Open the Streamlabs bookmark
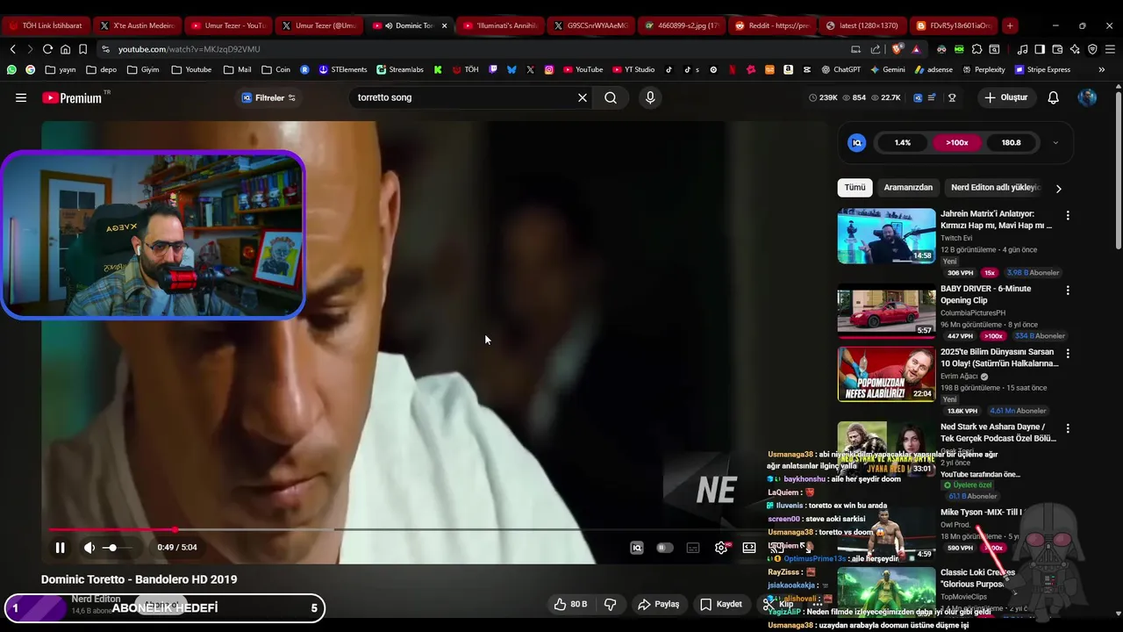Screen dimensions: 1123x632 [x=400, y=69]
